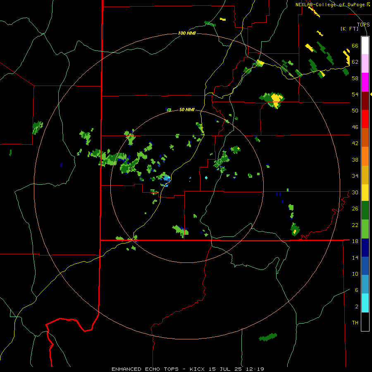Choose the bright red legend swatch
372x372 pixels.
pyautogui.click(x=365, y=119)
